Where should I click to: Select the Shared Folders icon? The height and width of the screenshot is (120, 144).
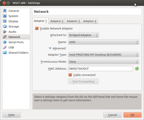5,53
